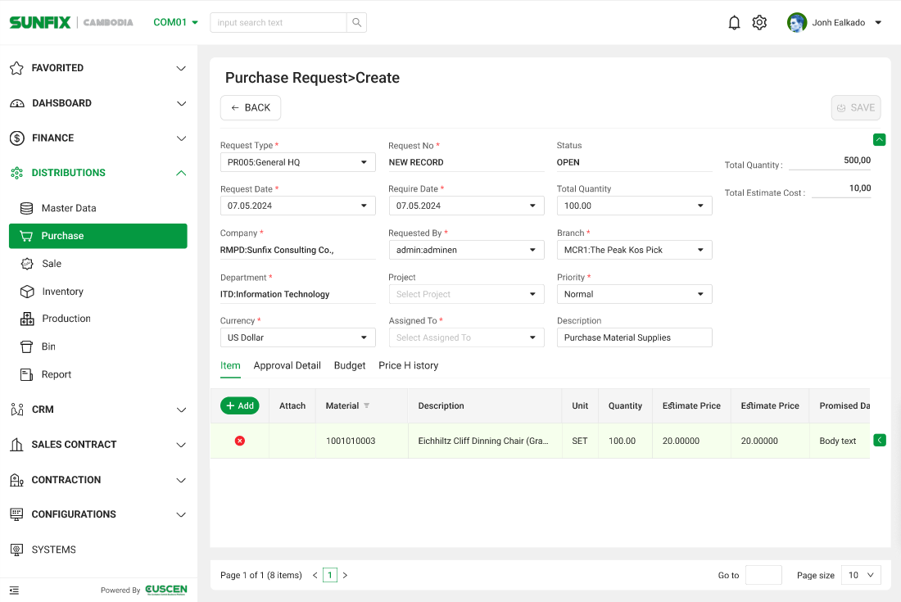This screenshot has height=602, width=901.
Task: Open the Request Type dropdown
Action: click(x=297, y=162)
